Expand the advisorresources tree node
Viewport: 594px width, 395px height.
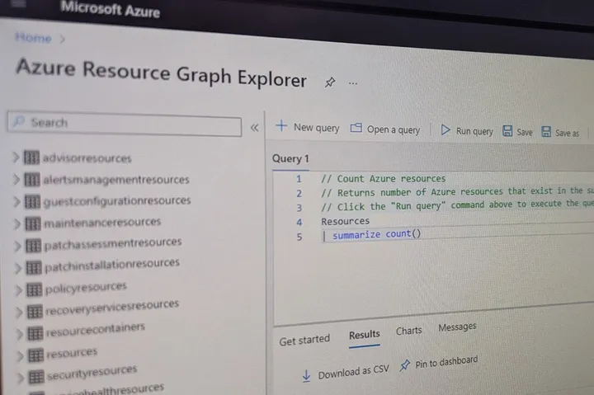tap(16, 158)
